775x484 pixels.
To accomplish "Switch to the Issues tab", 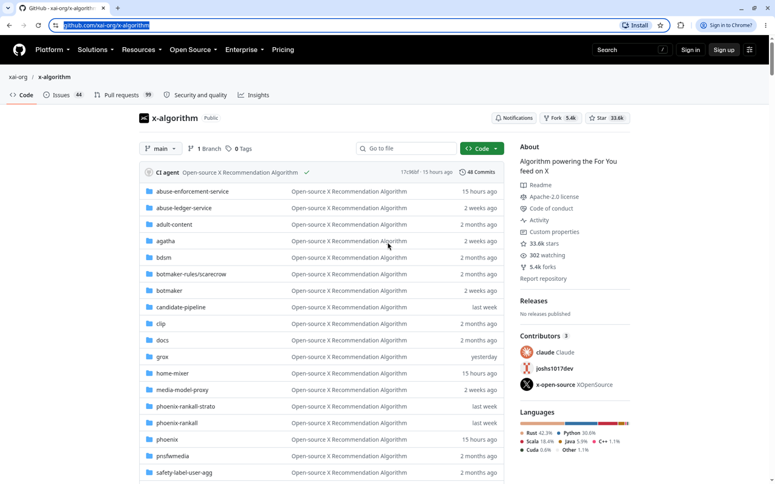I will click(x=64, y=95).
